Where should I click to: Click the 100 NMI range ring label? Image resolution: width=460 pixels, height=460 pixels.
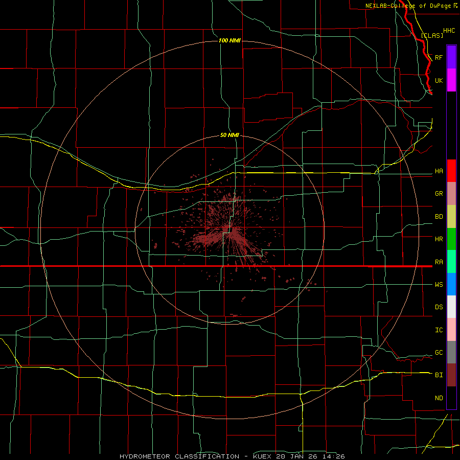[x=229, y=40]
